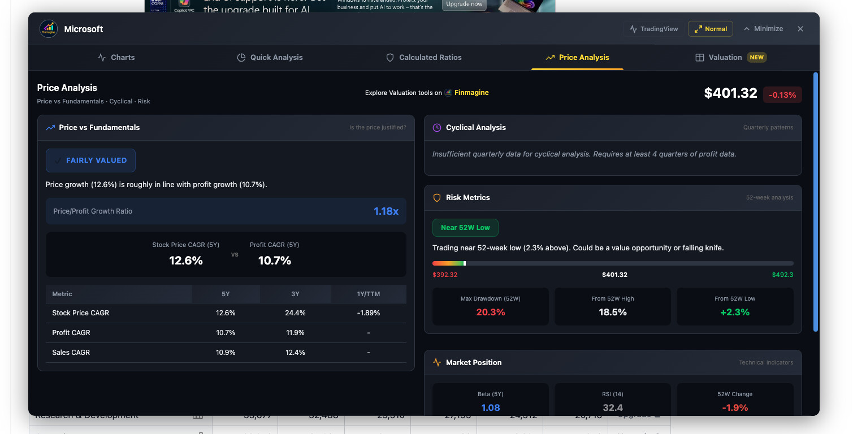This screenshot has width=866, height=434.
Task: Follow the Finmagine valuation tools link
Action: click(x=471, y=93)
